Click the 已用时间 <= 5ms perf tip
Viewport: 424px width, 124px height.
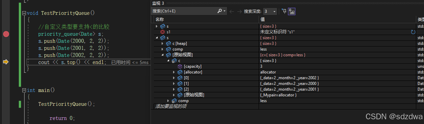click(130, 62)
